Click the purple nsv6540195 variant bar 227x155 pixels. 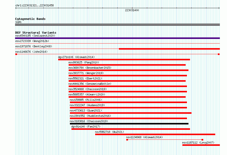pos(117,38)
